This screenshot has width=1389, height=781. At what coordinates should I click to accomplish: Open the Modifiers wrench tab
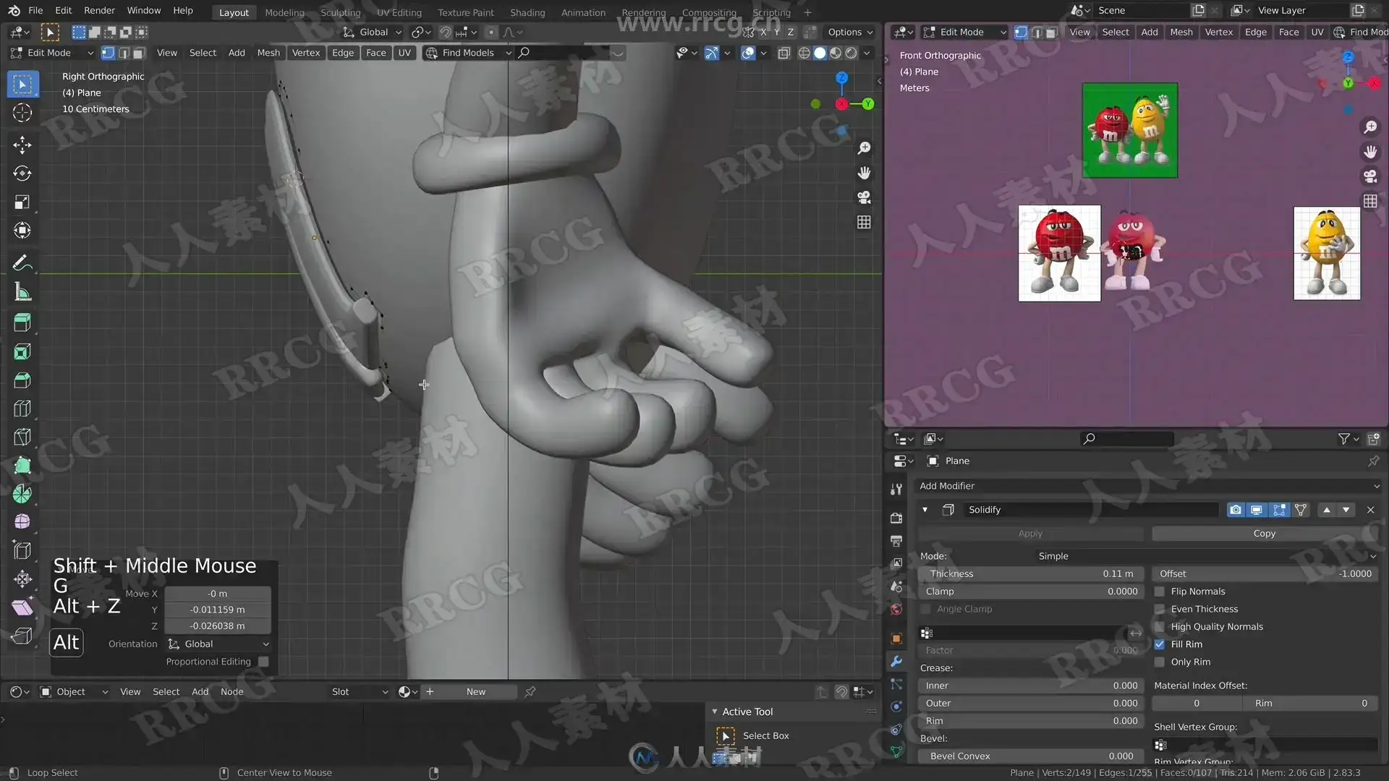click(896, 661)
